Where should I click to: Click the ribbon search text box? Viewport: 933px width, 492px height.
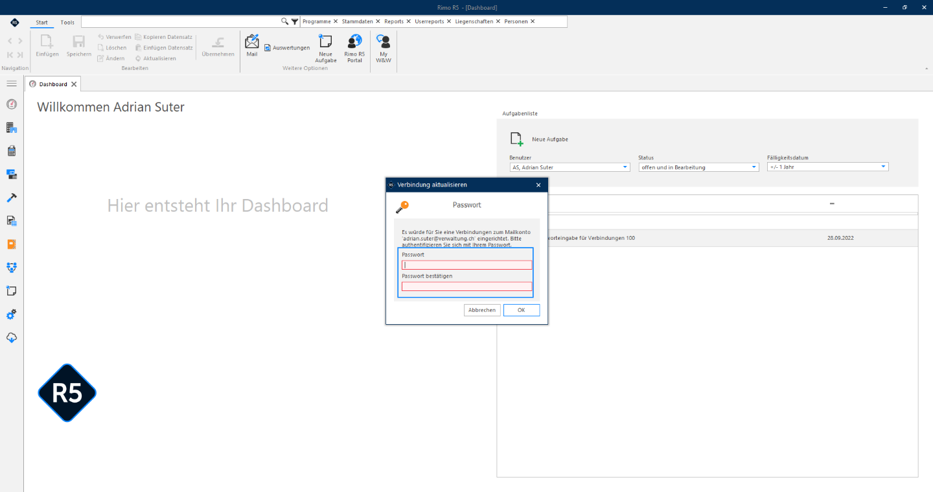(181, 21)
